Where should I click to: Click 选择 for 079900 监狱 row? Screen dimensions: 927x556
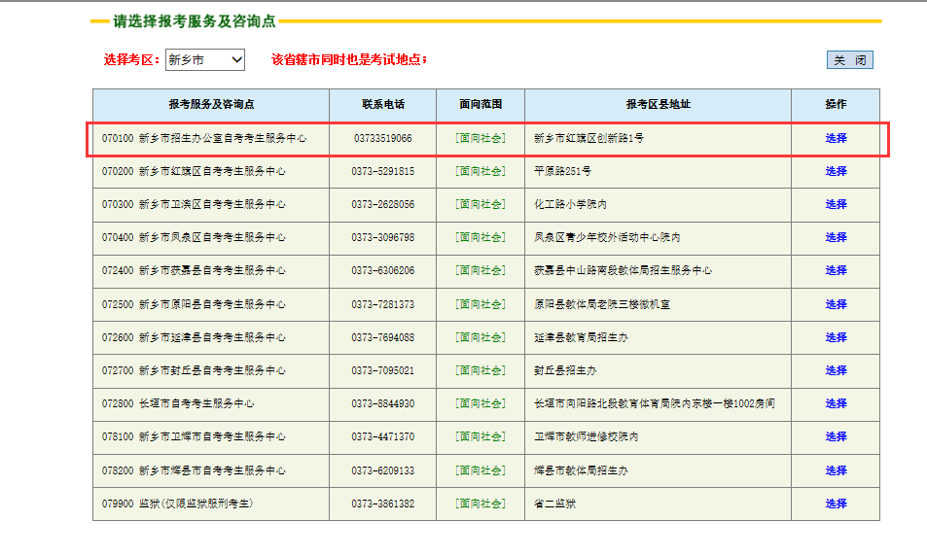click(836, 504)
